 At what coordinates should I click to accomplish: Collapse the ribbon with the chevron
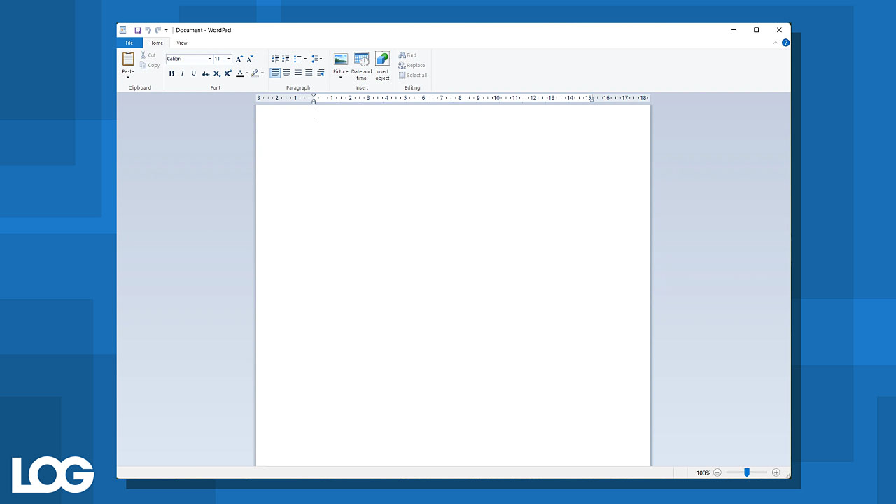(x=776, y=43)
